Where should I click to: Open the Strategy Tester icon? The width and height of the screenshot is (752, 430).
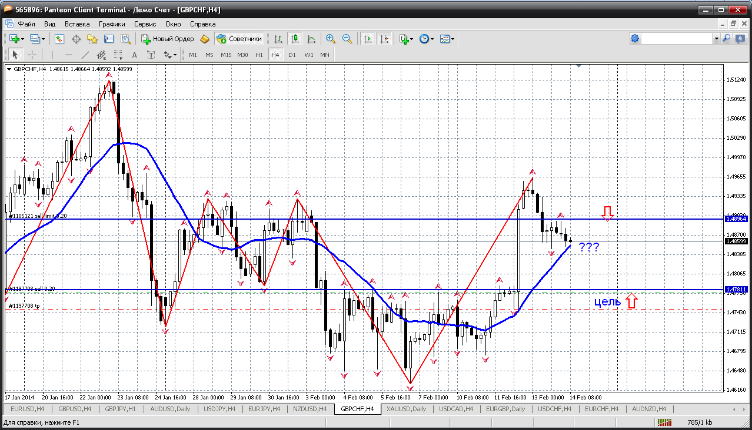point(125,39)
